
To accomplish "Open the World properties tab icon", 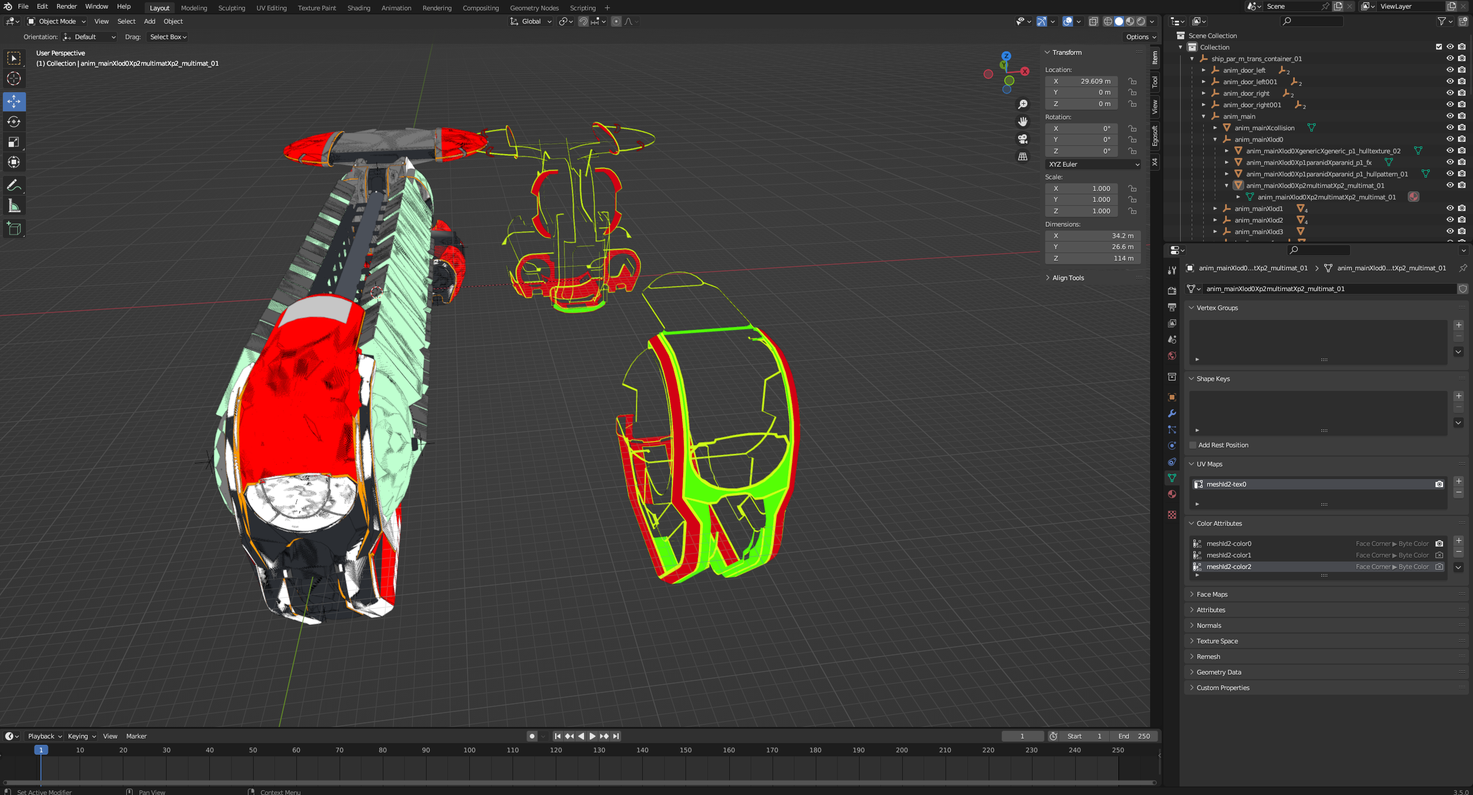I will point(1171,356).
